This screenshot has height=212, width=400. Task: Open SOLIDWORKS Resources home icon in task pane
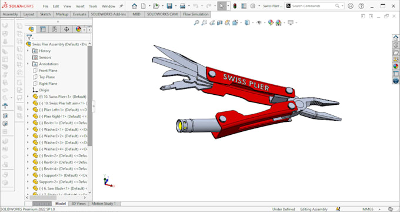click(x=396, y=38)
